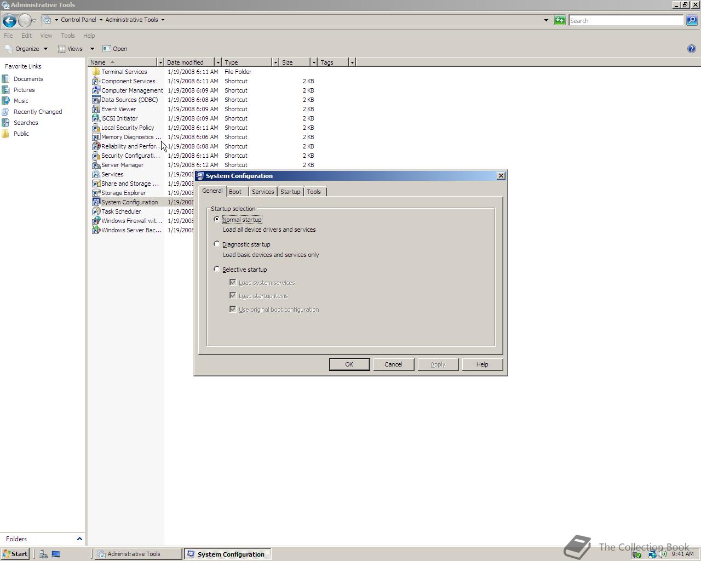Viewport: 701px width, 561px height.
Task: Open Music favorite link
Action: click(x=21, y=101)
